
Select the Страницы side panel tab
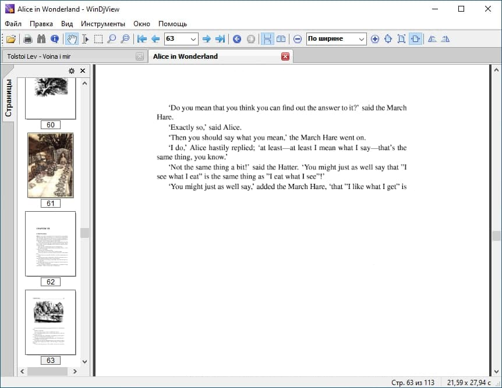coord(9,98)
